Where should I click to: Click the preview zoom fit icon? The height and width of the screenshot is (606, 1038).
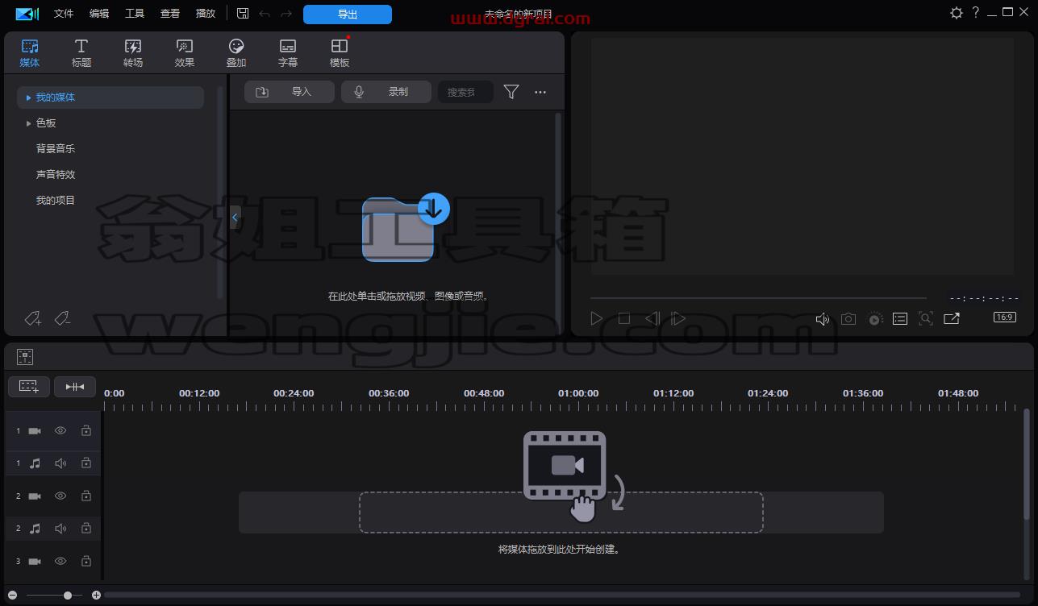(926, 319)
